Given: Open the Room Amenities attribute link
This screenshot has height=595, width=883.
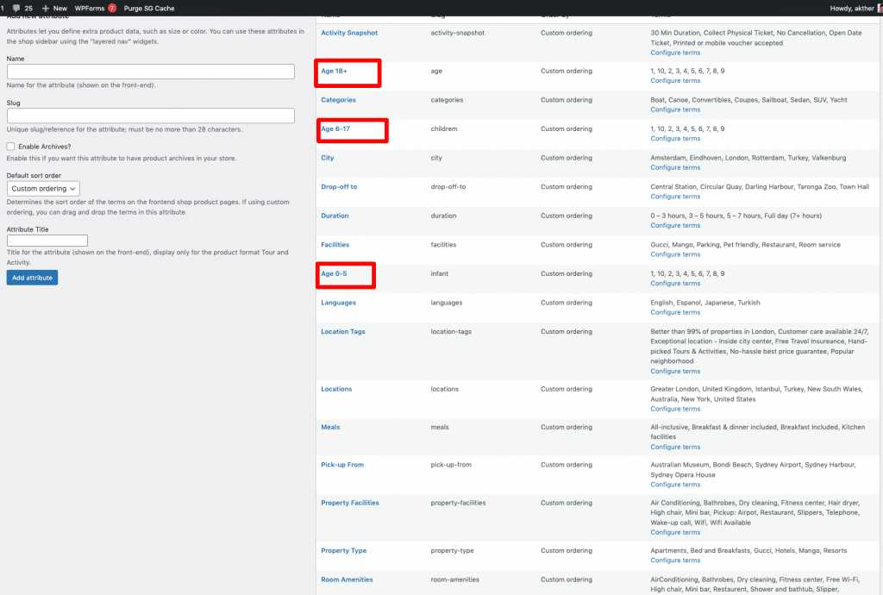Looking at the screenshot, I should pyautogui.click(x=347, y=579).
